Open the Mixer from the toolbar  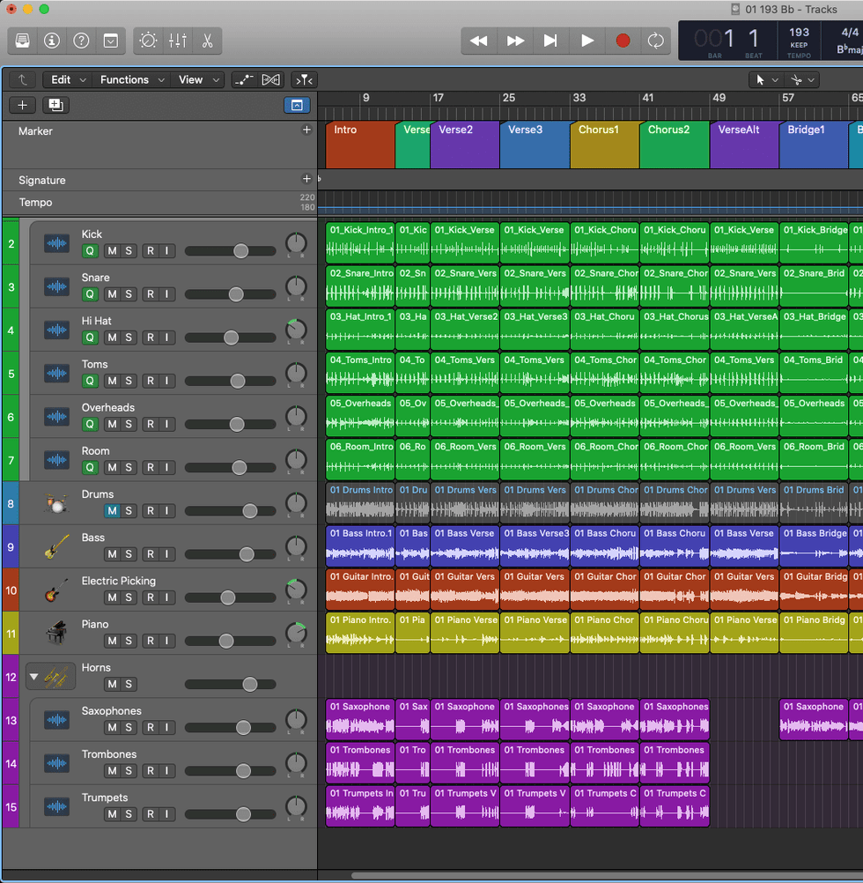coord(178,41)
